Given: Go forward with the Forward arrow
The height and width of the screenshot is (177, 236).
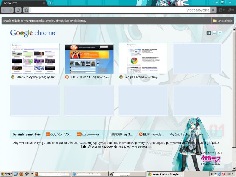Looking at the screenshot, I should coord(10,10).
